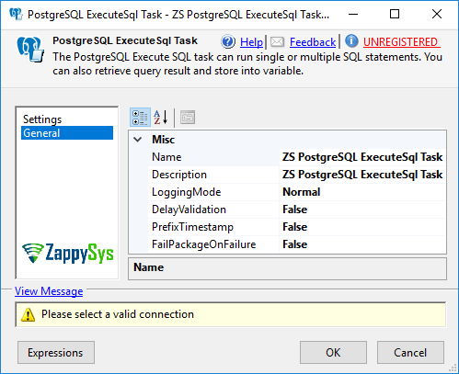Click the blue info icon beside UNREGISTERED

(351, 41)
